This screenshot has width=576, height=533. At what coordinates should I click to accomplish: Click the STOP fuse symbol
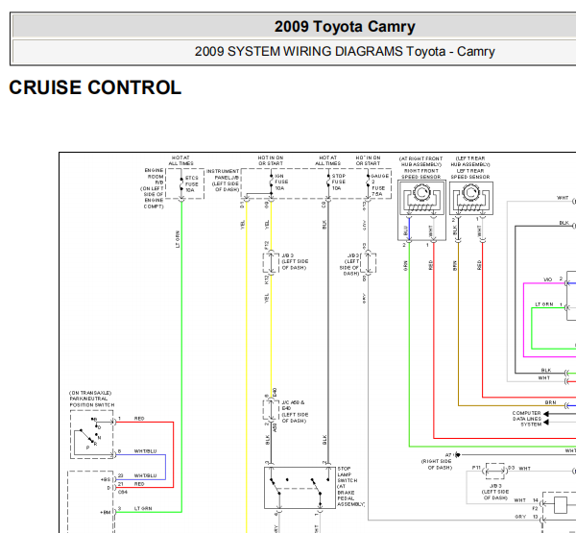point(328,182)
